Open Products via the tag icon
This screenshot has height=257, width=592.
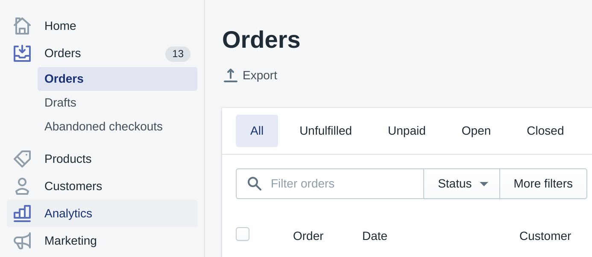22,159
